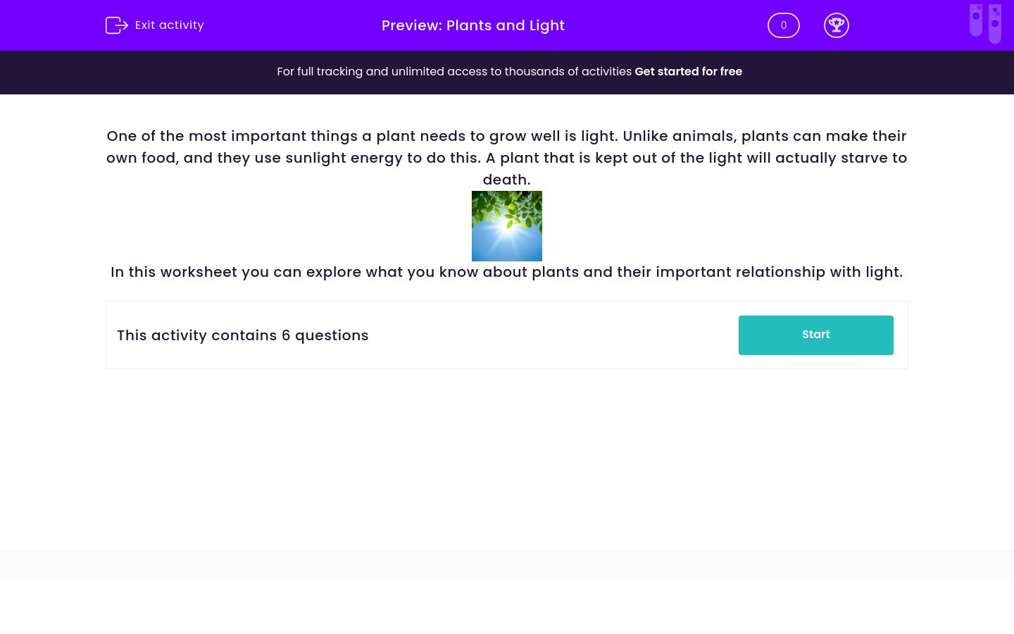
Task: Exit the activity via the header link
Action: (x=169, y=25)
